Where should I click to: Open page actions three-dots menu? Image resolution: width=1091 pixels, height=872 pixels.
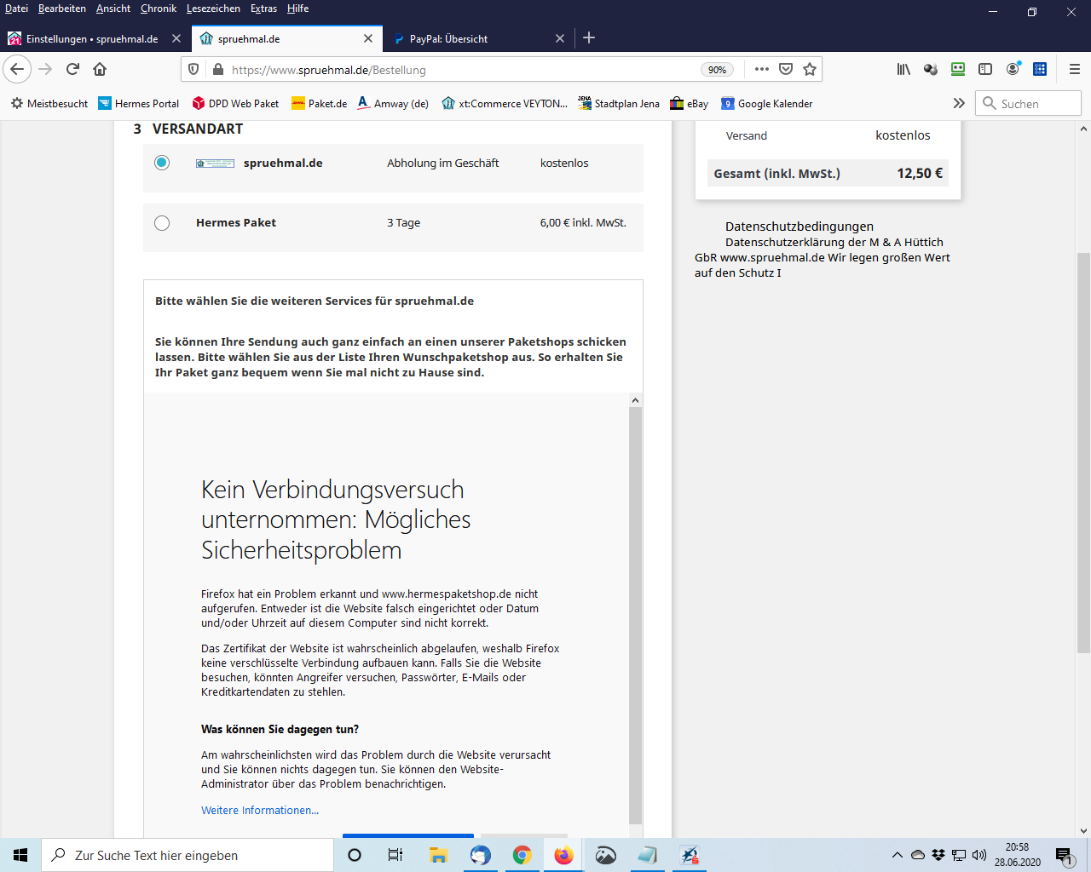point(762,70)
